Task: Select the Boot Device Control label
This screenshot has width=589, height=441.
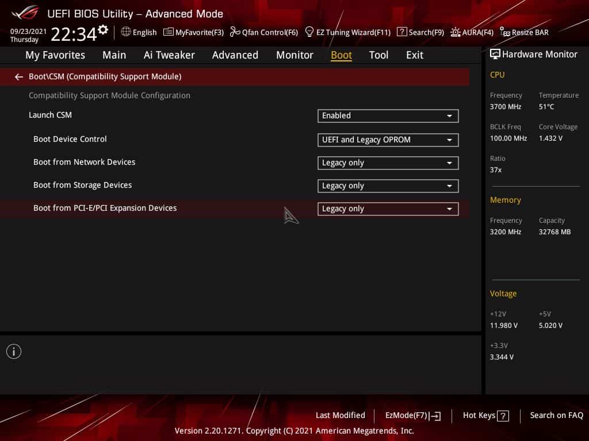Action: point(70,139)
